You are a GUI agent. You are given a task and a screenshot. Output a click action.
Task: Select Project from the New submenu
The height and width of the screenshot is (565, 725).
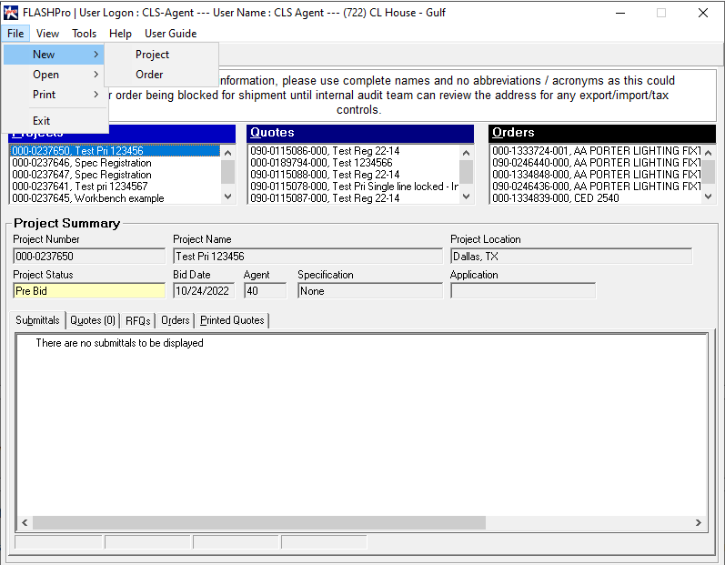[152, 55]
